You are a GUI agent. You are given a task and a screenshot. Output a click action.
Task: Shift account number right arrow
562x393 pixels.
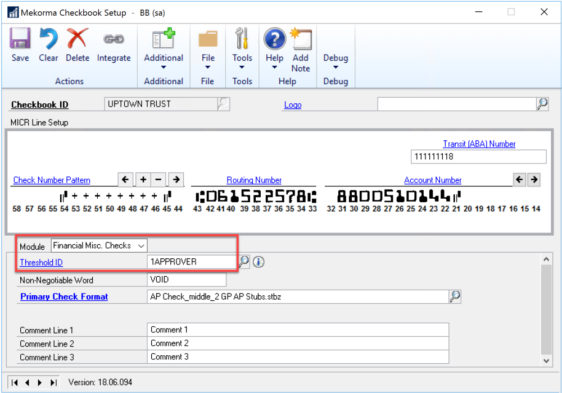(x=534, y=179)
